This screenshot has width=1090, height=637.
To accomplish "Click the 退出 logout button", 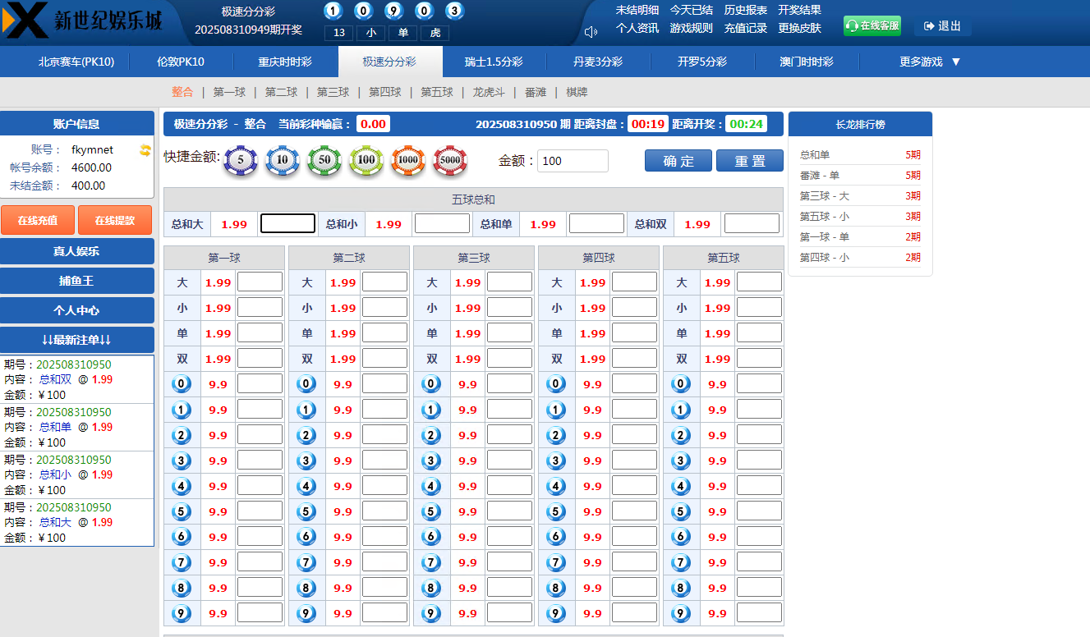I will (942, 25).
